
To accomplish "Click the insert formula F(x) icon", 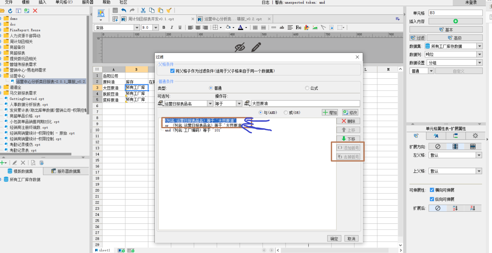I will pos(298,27).
